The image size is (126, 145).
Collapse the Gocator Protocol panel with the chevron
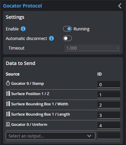coord(120,6)
